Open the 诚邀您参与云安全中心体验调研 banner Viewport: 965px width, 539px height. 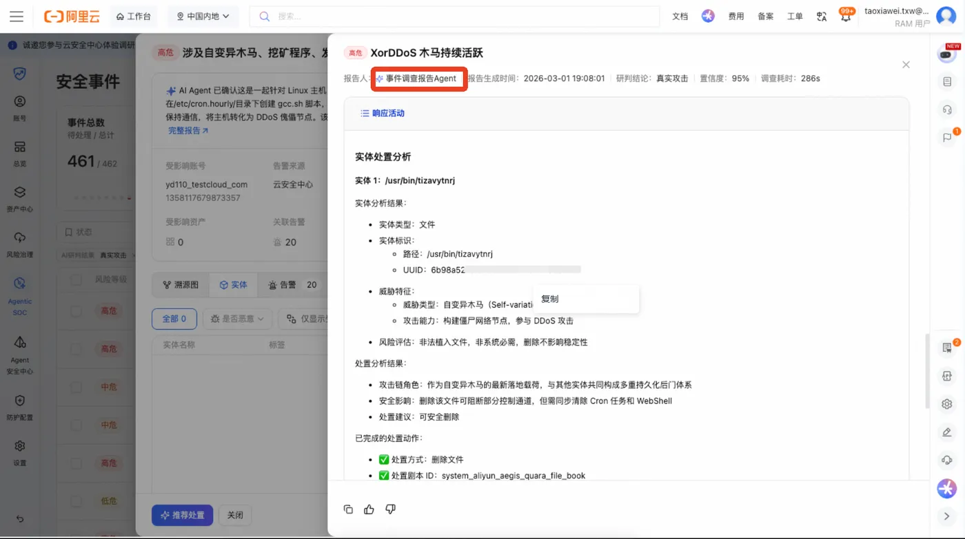pos(72,45)
